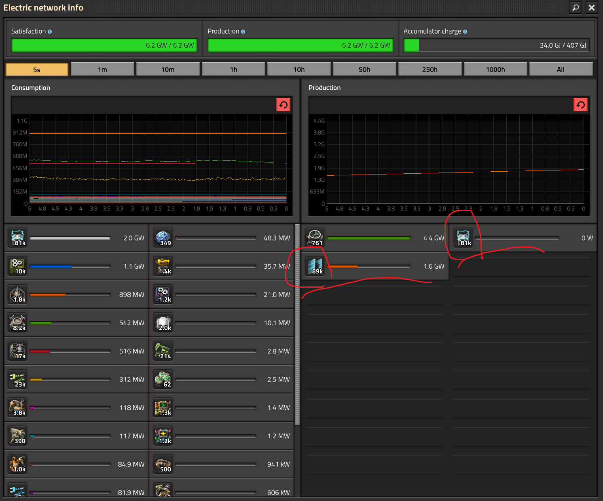Image resolution: width=603 pixels, height=501 pixels.
Task: Select the 1h time range
Action: (233, 69)
